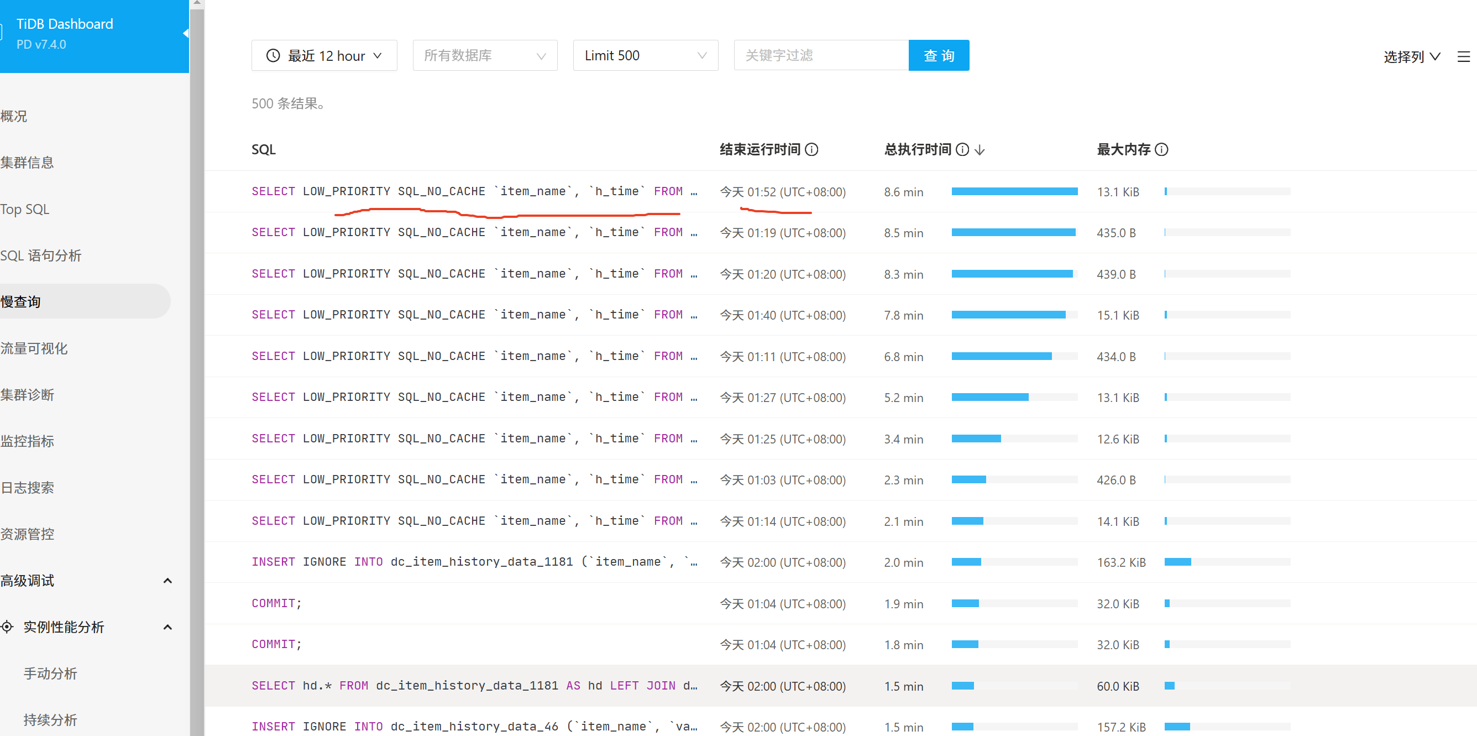Click the info icon beside 结束运行时间
This screenshot has height=736, width=1477.
811,150
